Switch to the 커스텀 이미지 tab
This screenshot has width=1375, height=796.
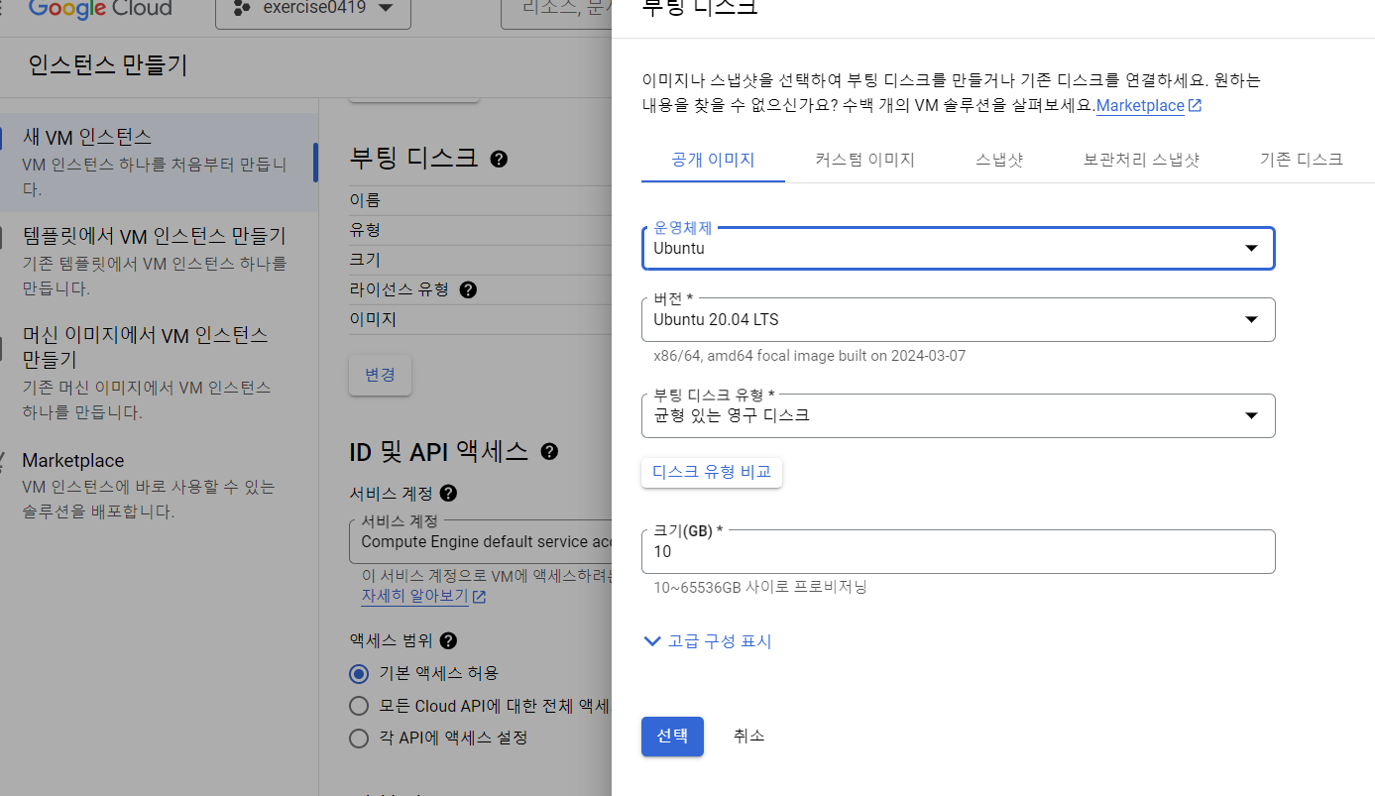(864, 159)
